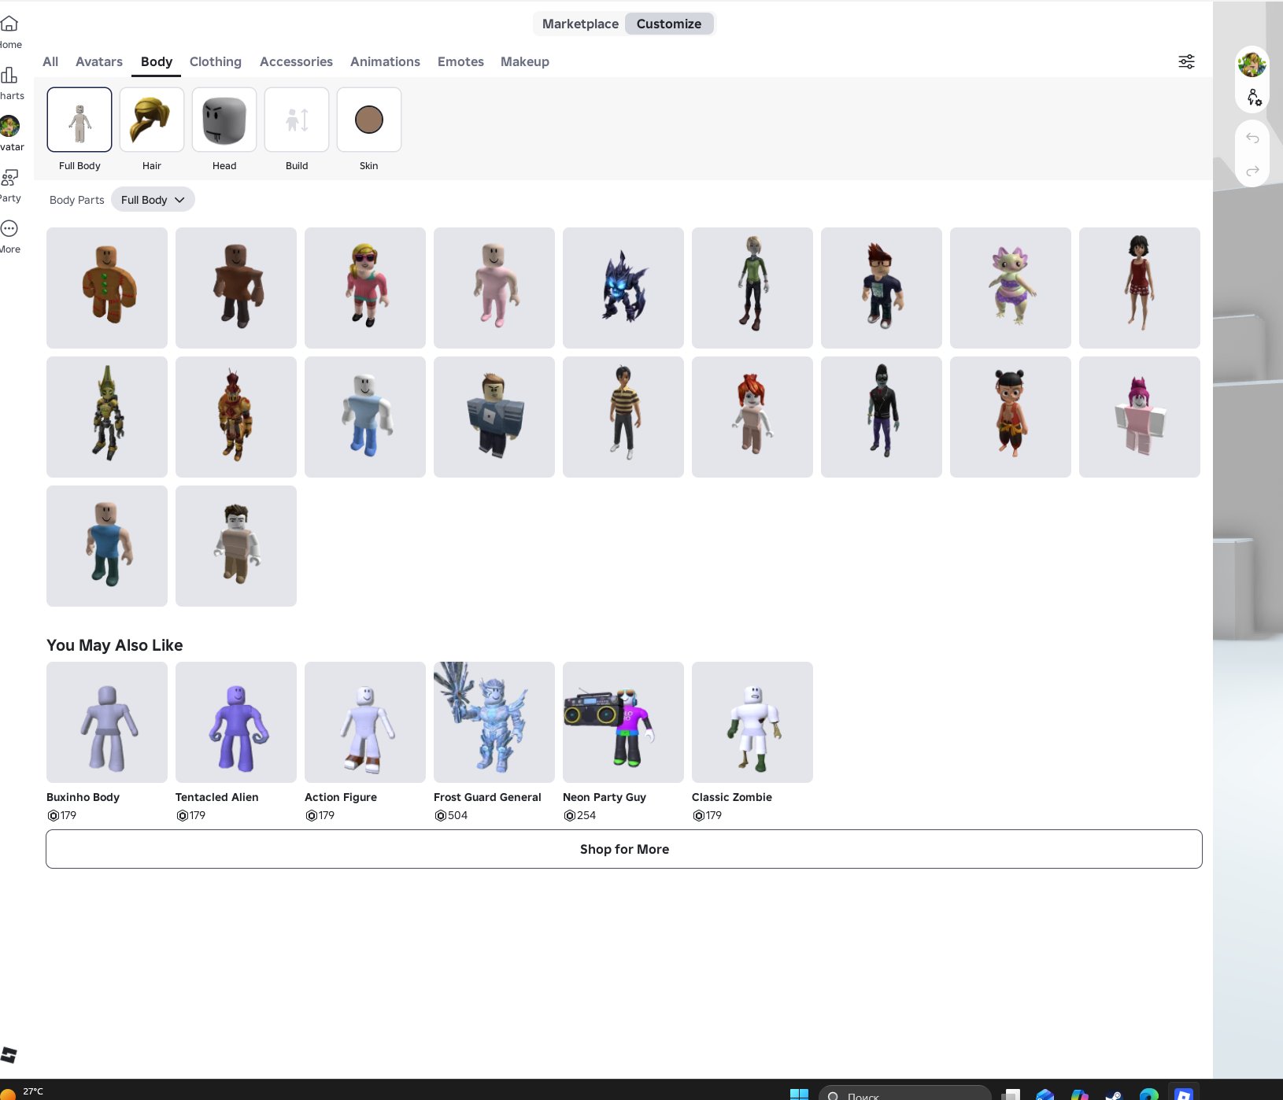
Task: Open Steam from the taskbar
Action: pyautogui.click(x=1114, y=1094)
